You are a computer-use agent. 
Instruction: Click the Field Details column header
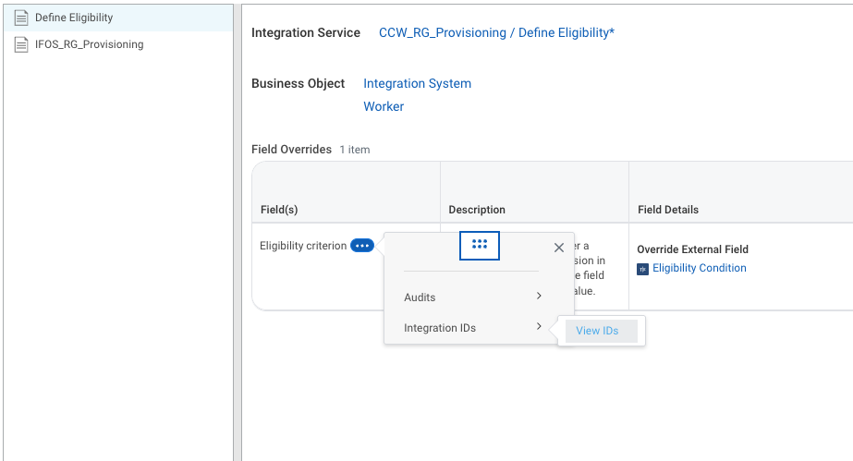668,210
